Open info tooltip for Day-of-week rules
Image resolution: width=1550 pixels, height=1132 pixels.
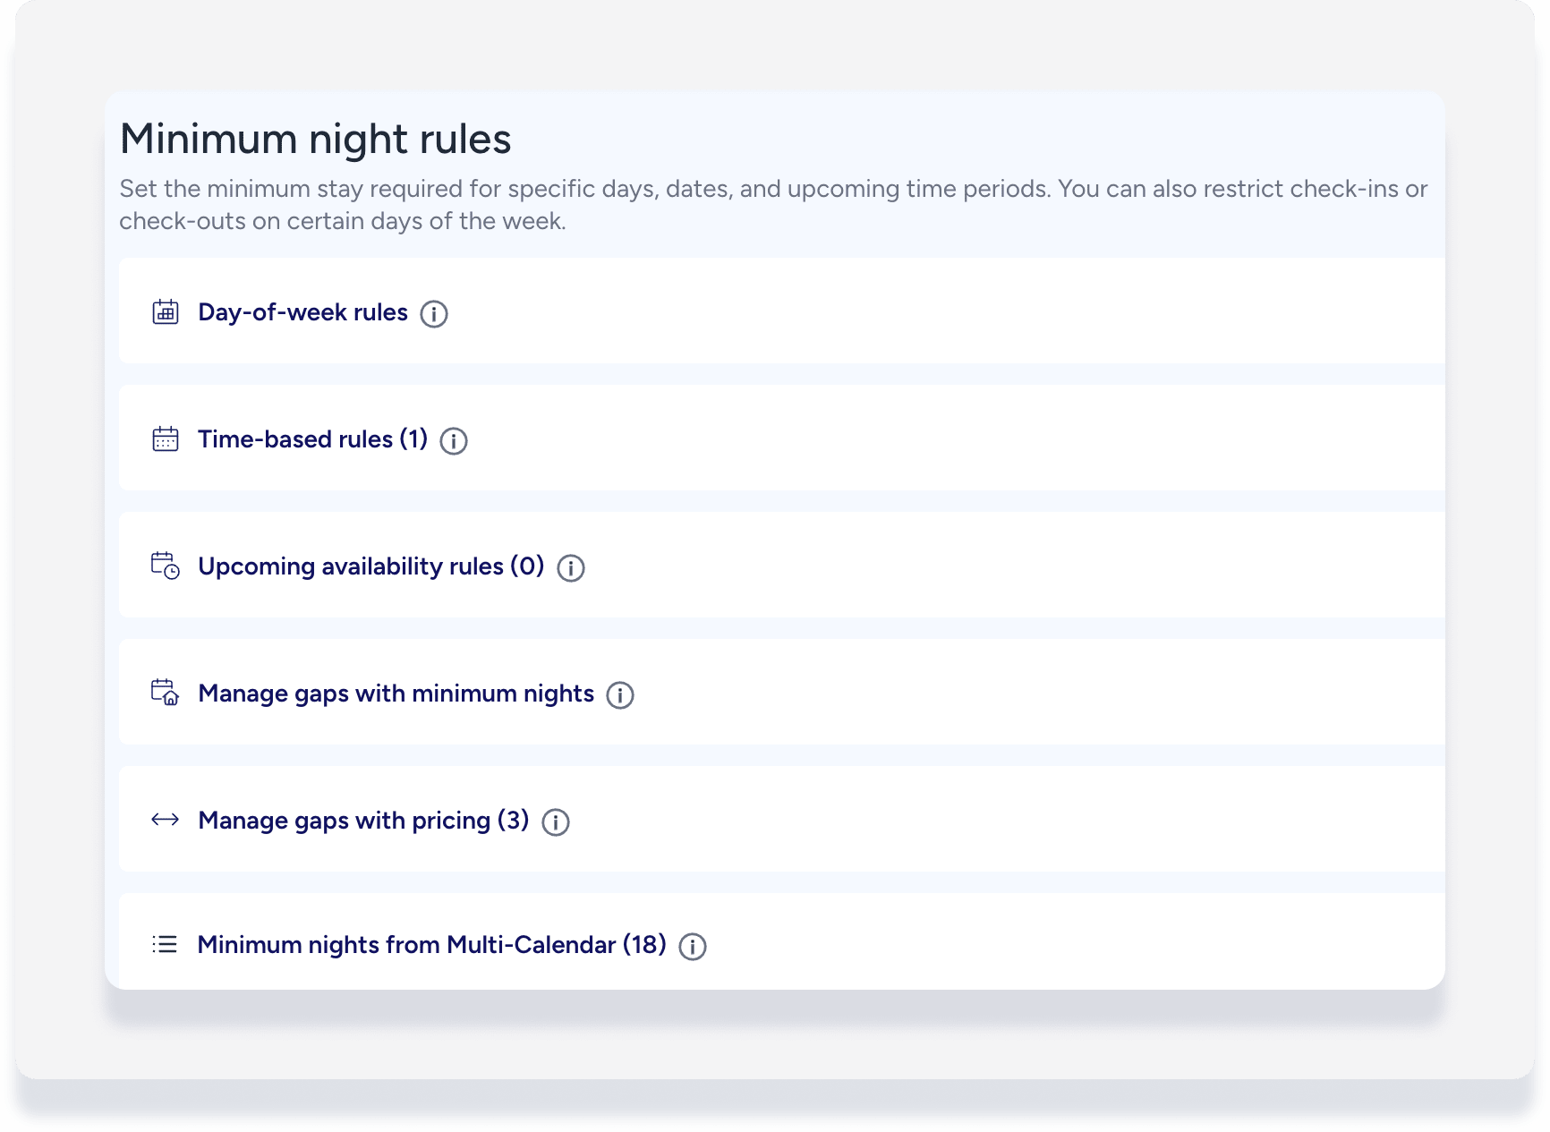pos(434,314)
